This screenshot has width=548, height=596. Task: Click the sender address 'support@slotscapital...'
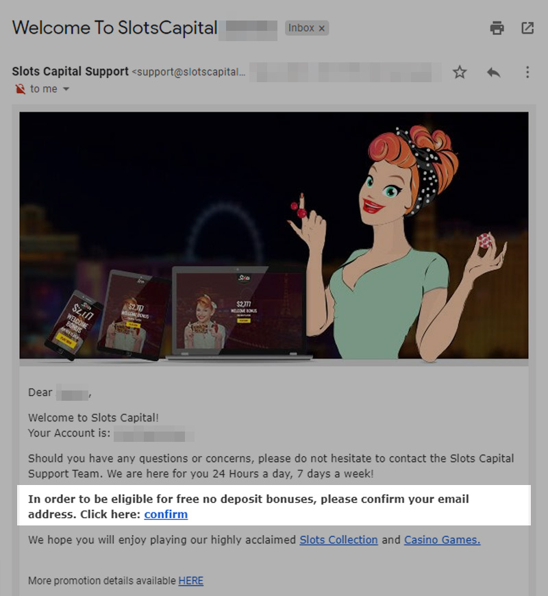pos(188,72)
